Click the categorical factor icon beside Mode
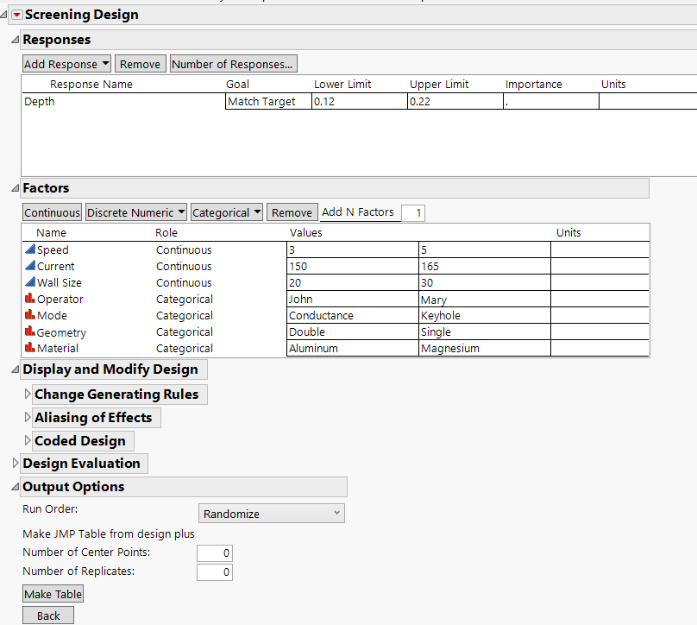This screenshot has height=625, width=697. tap(29, 315)
